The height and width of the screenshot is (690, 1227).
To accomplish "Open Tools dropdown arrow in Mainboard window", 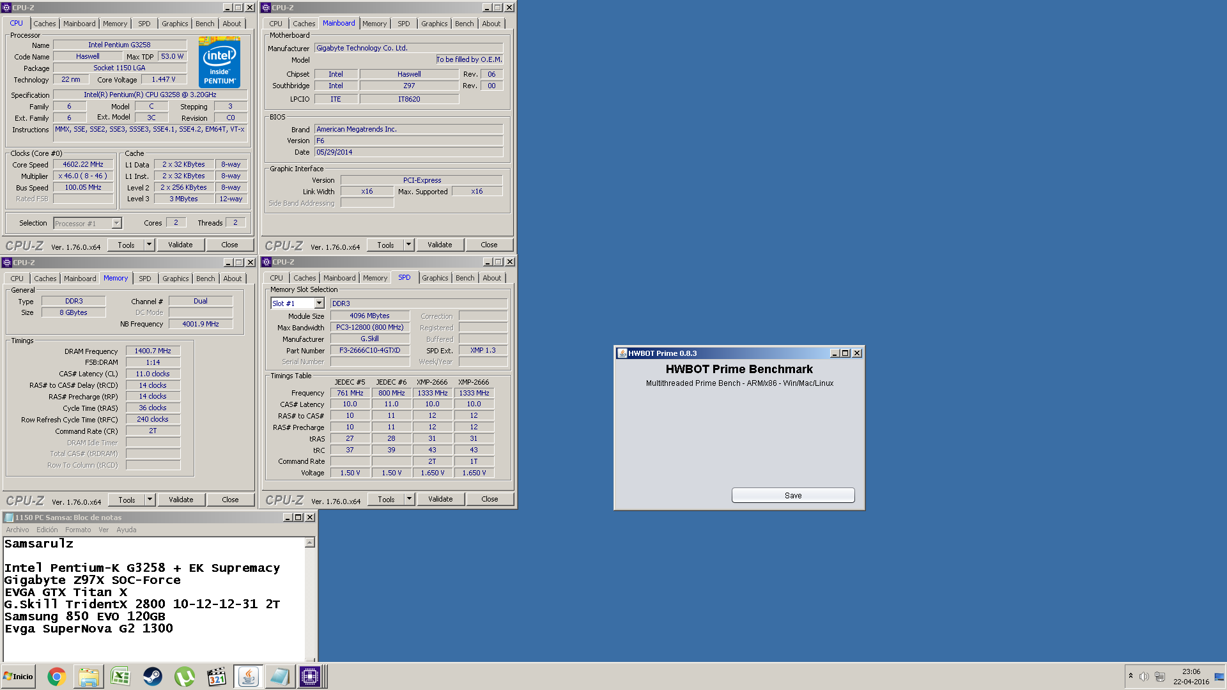I will 409,245.
